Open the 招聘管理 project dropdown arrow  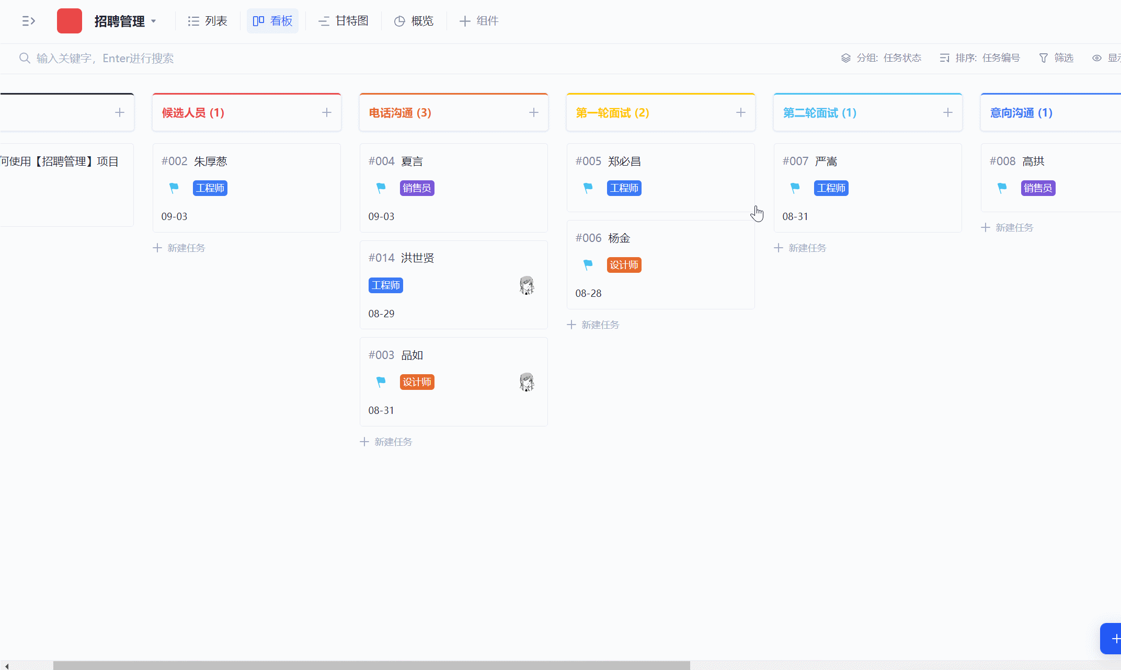(x=154, y=21)
